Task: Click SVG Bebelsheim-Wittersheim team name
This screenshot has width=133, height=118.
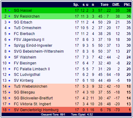Action: tap(39, 51)
